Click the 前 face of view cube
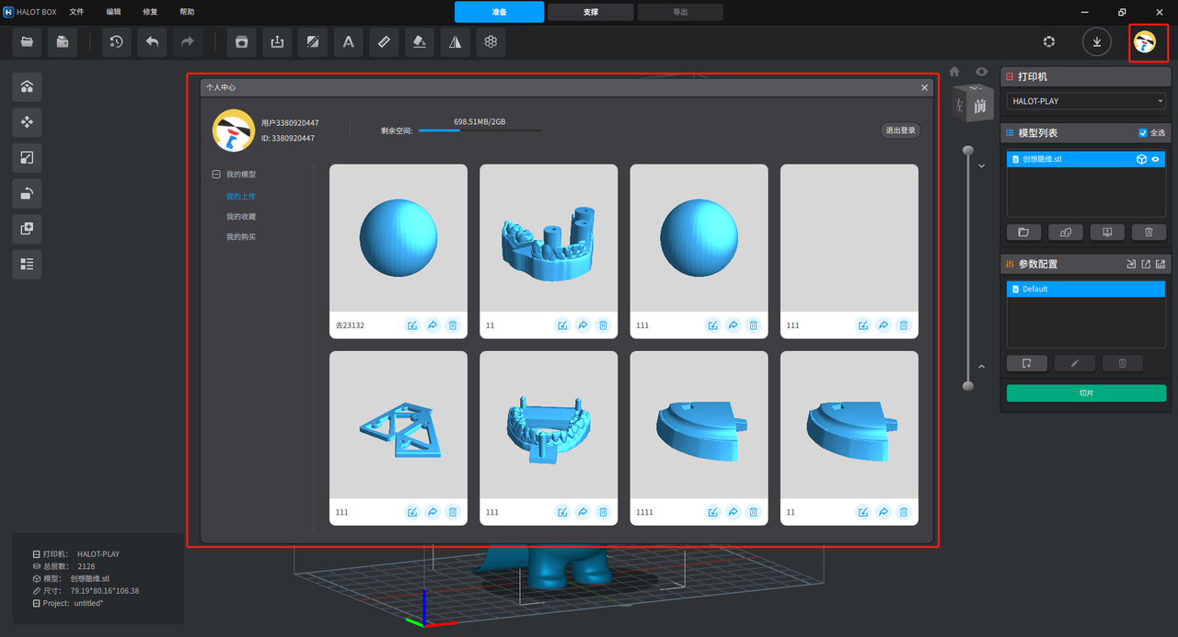The height and width of the screenshot is (637, 1178). (980, 105)
